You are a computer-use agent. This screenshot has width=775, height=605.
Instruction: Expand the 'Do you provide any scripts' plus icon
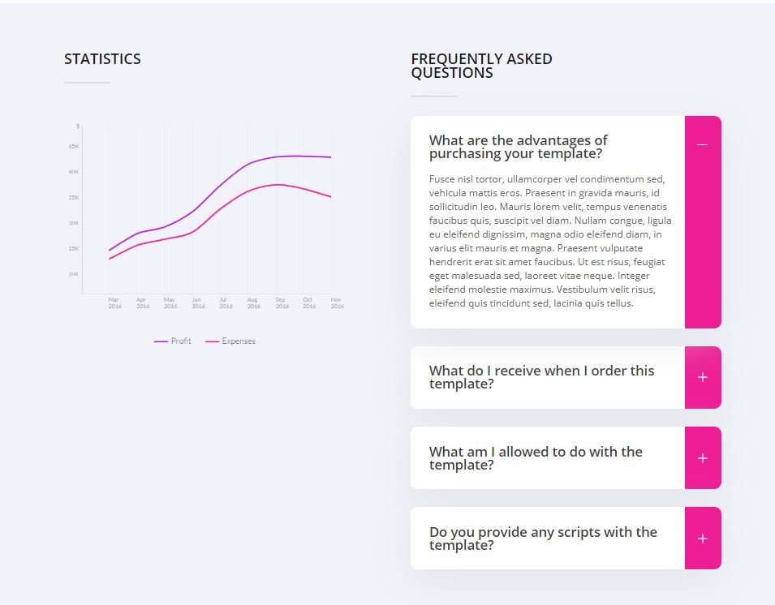[x=703, y=538]
